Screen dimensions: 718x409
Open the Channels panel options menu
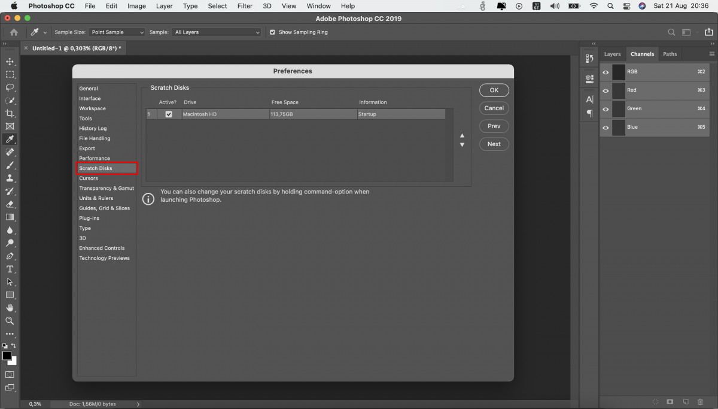pyautogui.click(x=712, y=54)
